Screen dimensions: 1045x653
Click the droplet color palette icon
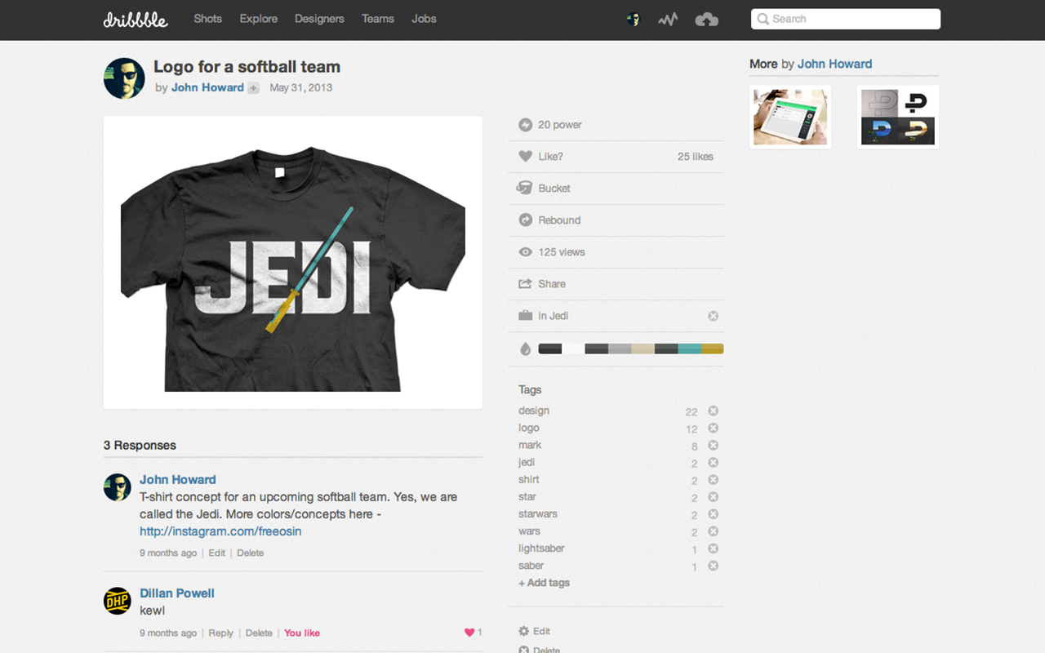(526, 348)
